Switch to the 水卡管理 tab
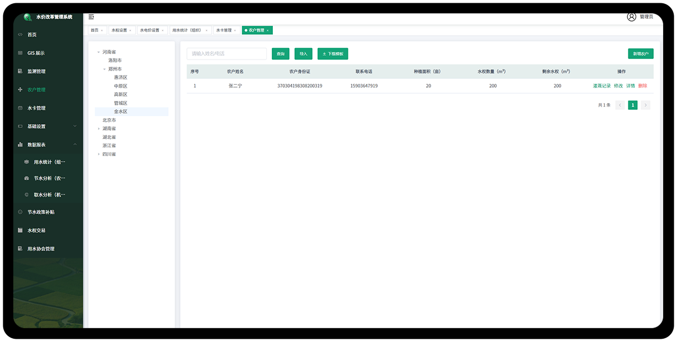The width and height of the screenshot is (677, 342). pyautogui.click(x=223, y=30)
